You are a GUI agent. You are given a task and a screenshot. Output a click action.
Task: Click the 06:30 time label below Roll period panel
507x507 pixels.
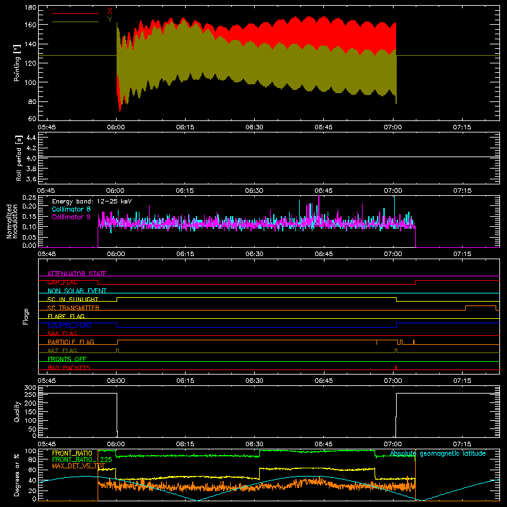point(254,191)
